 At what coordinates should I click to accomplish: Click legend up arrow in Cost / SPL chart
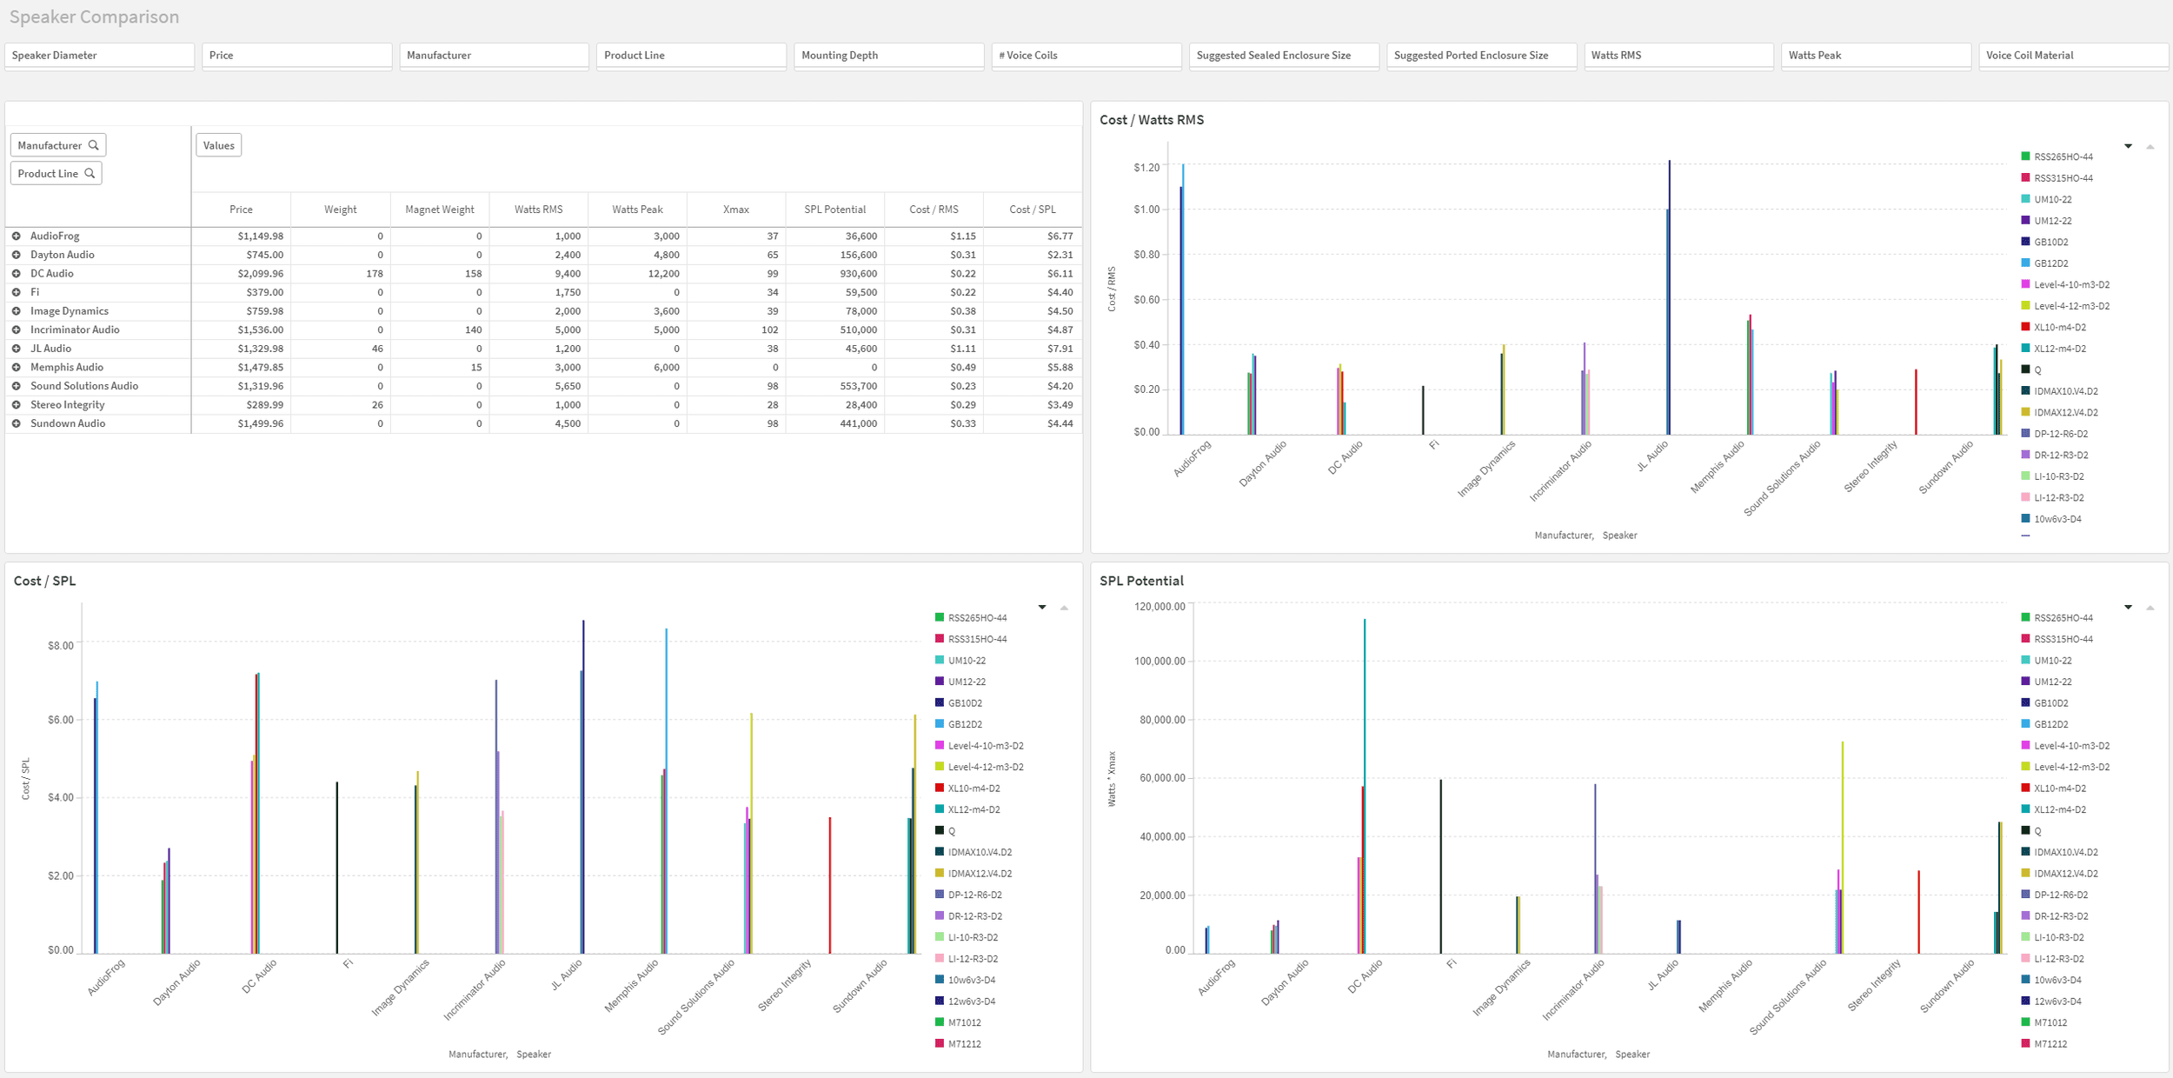click(1064, 607)
